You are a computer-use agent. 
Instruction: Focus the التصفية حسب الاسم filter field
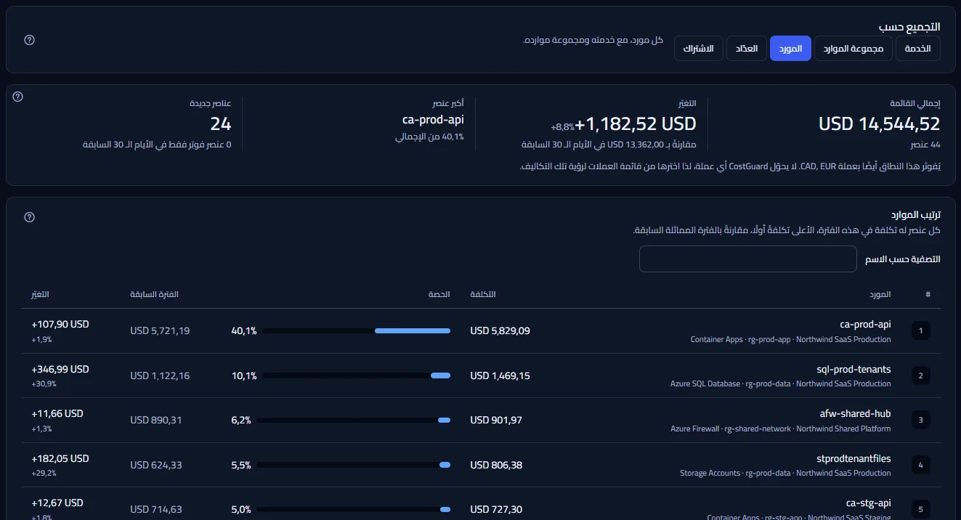[x=748, y=259]
